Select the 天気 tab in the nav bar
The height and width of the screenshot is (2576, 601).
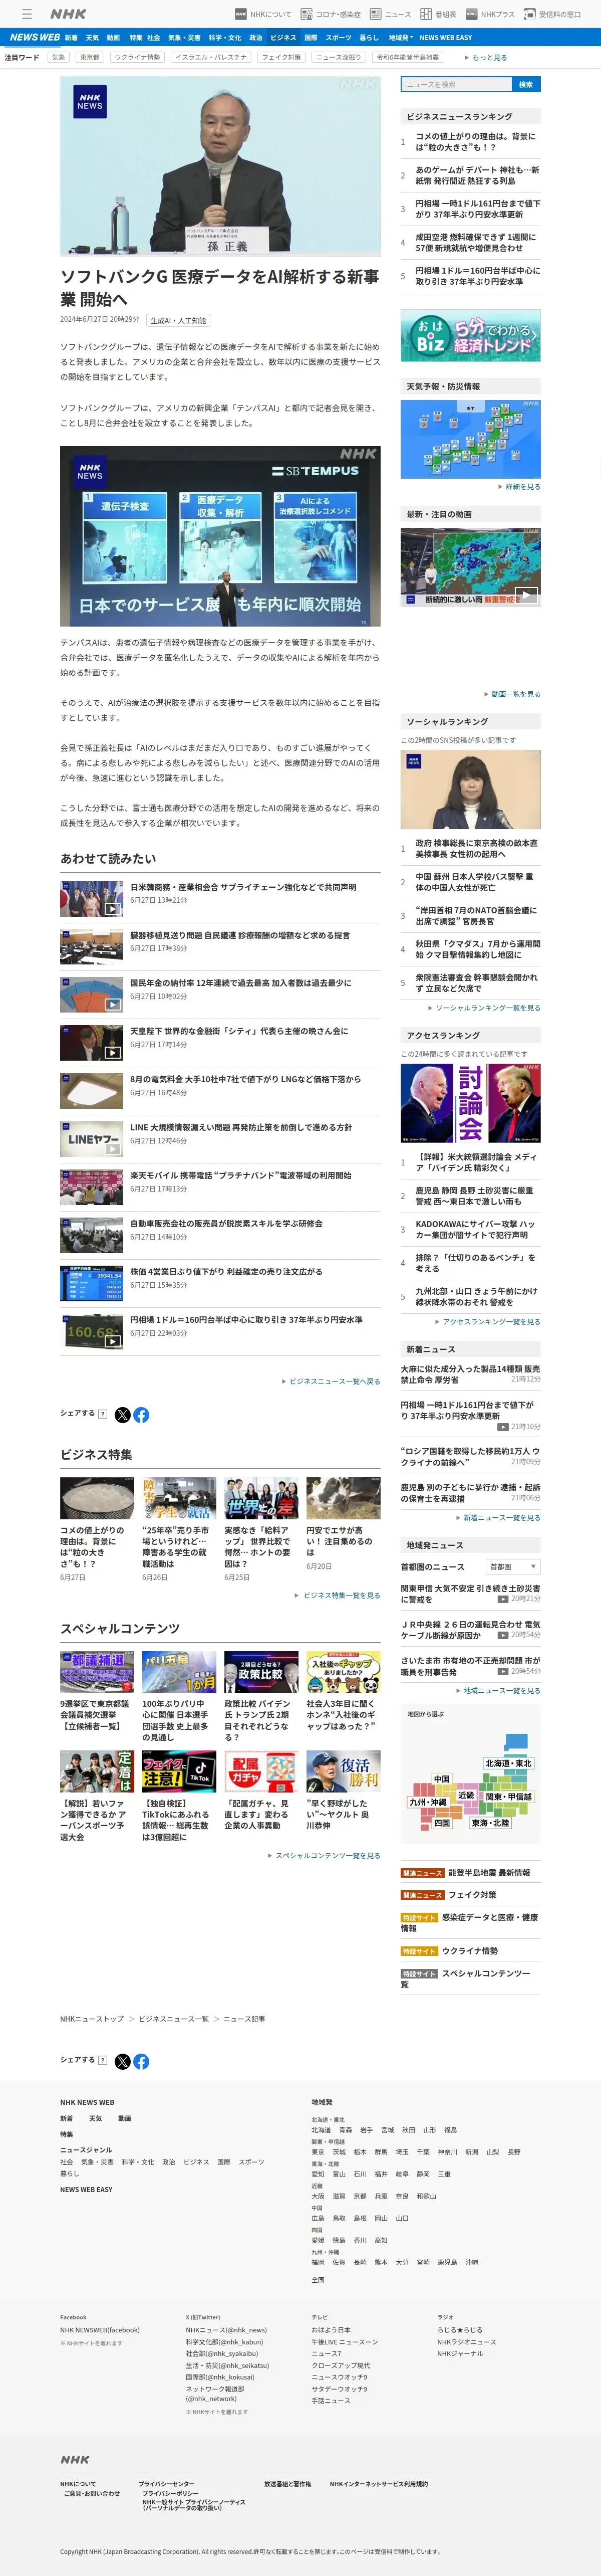pos(92,37)
